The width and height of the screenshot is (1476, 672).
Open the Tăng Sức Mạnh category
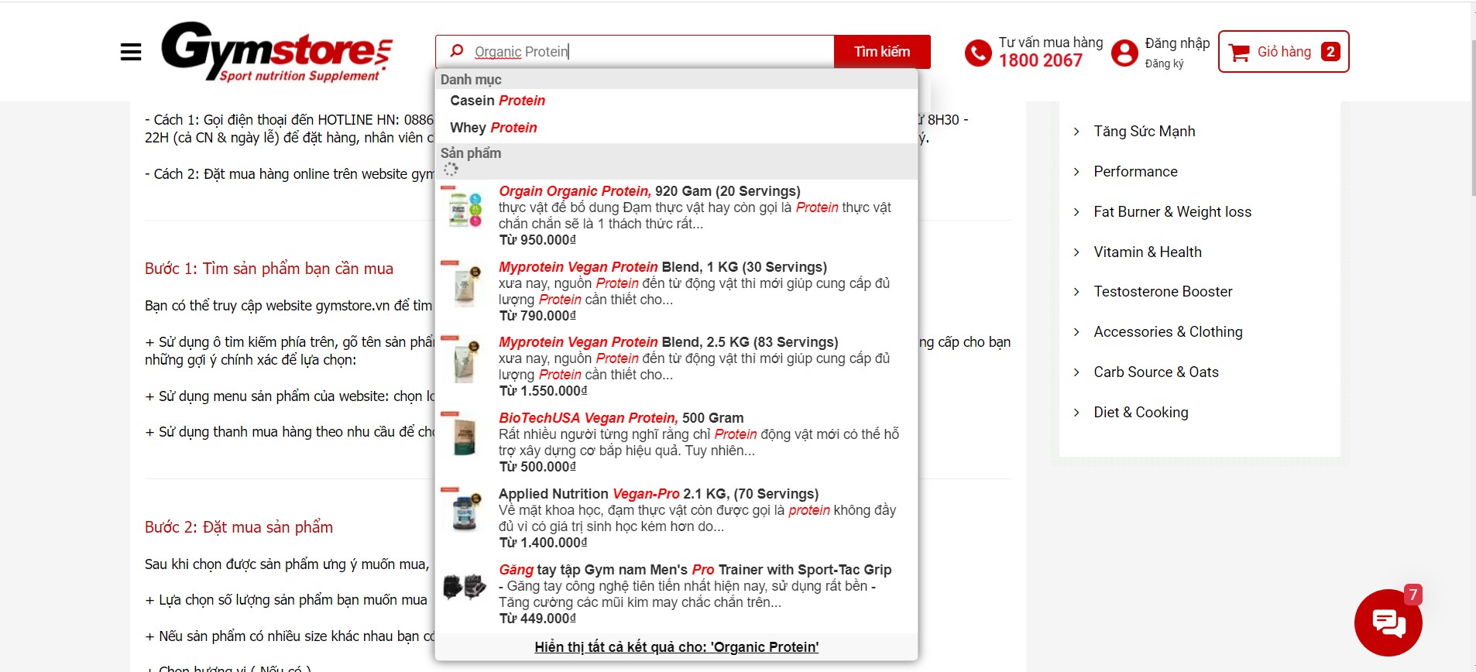(1145, 132)
